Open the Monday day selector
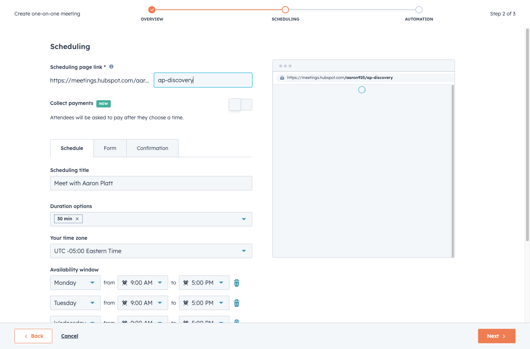Screen dimensions: 530x349 (75, 283)
